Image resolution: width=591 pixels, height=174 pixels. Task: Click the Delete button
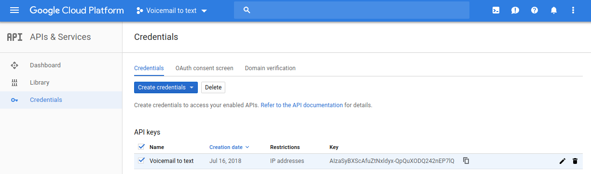(213, 87)
